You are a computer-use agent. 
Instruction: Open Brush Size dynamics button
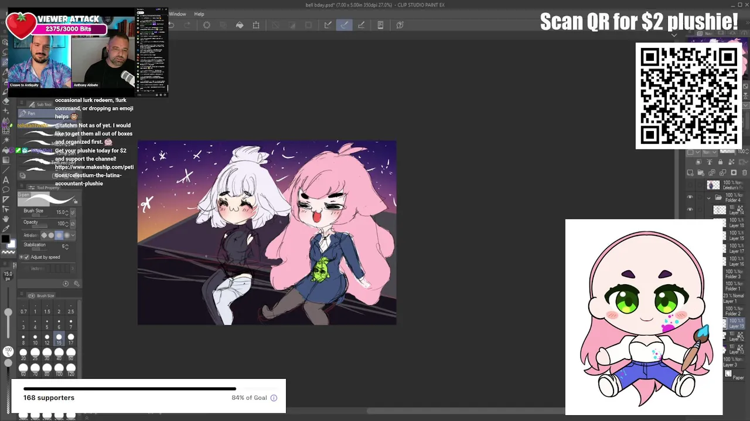tap(73, 212)
